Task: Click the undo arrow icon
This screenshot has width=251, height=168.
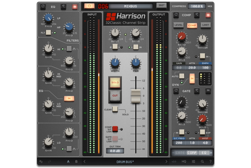Action: [41, 162]
